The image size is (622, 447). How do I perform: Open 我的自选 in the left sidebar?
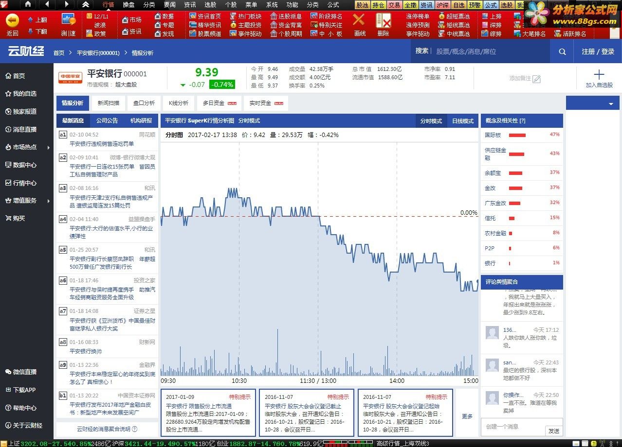click(x=20, y=94)
